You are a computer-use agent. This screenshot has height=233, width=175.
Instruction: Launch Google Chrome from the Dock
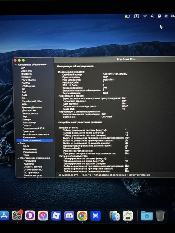[x=82, y=216]
